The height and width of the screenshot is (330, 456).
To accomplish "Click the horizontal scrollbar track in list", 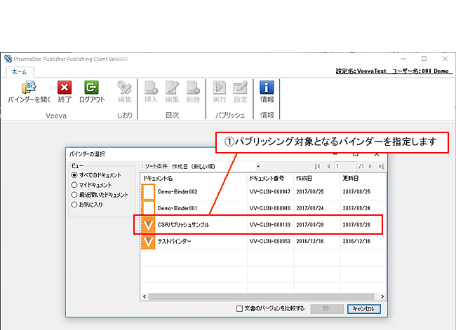I will pos(262,296).
